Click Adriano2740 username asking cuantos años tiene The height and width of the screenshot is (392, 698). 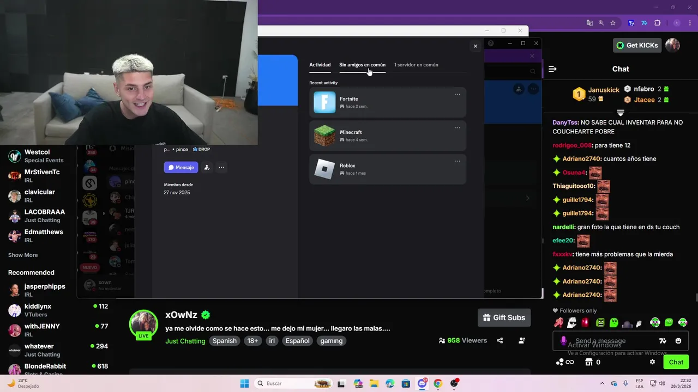click(x=582, y=159)
